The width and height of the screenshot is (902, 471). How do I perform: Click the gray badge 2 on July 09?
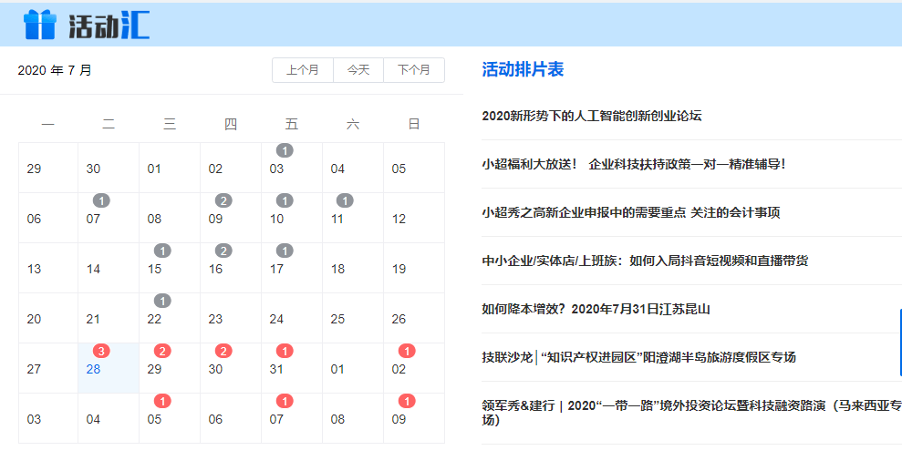(x=223, y=200)
